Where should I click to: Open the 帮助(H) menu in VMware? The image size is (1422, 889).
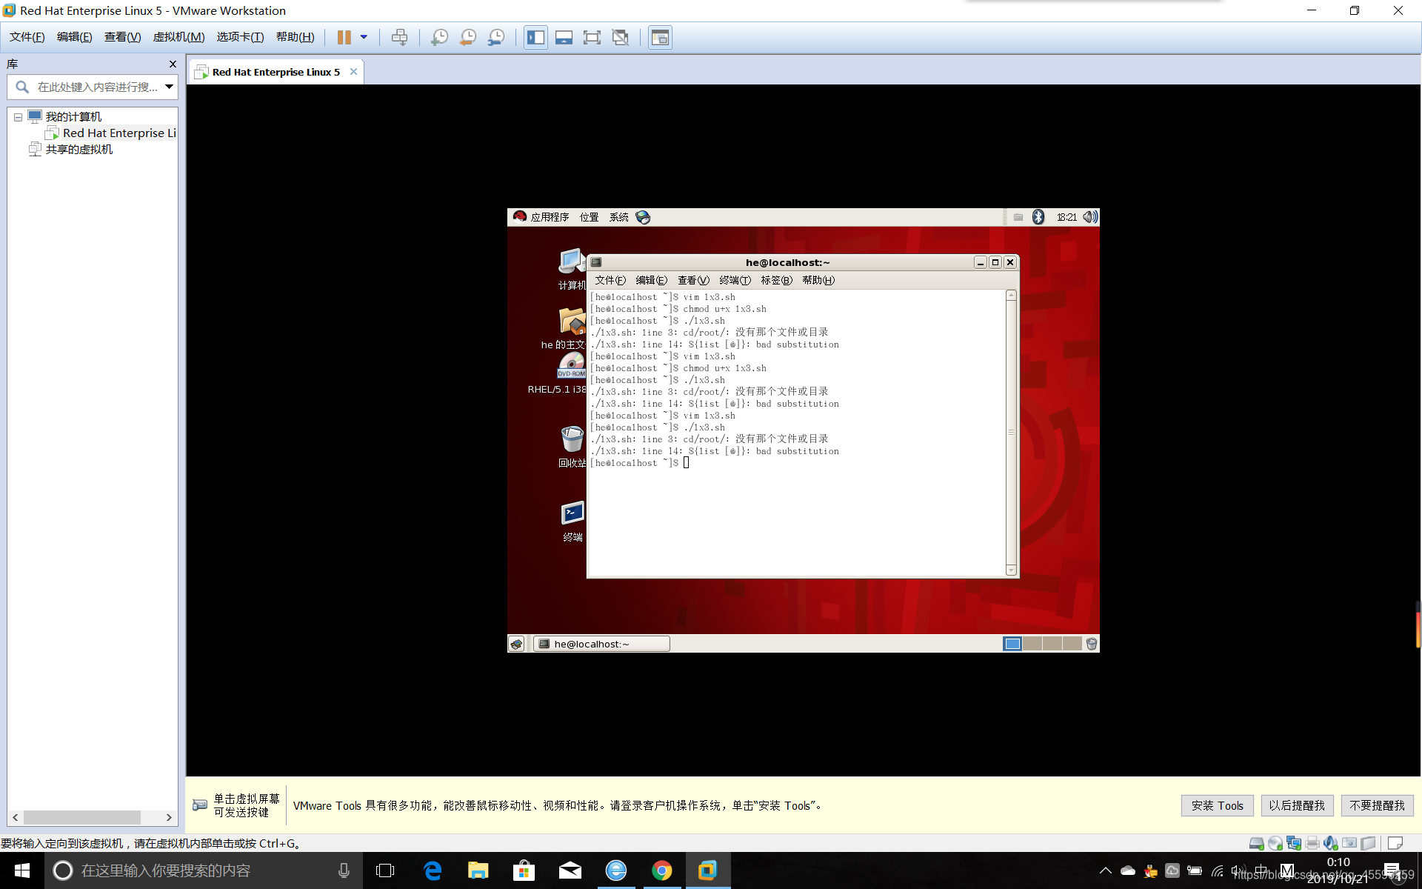(295, 37)
